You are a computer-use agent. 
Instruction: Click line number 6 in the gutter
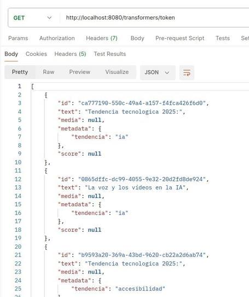20,129
